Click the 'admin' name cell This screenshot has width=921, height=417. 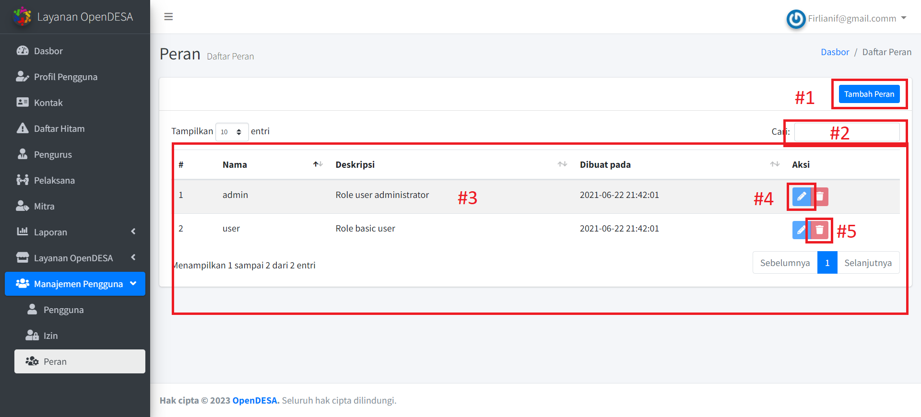coord(235,195)
